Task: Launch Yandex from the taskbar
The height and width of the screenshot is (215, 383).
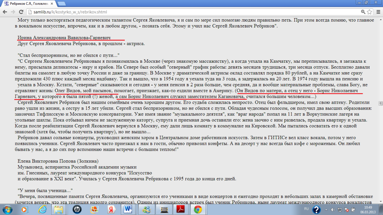Action: (x=111, y=210)
